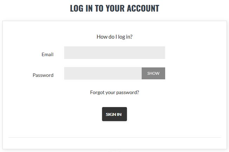Screen dimensions: 229x152
Task: Open the 'Forgot your password?' link
Action: 114,93
